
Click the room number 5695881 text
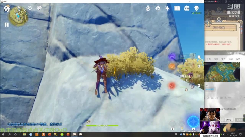(233, 16)
